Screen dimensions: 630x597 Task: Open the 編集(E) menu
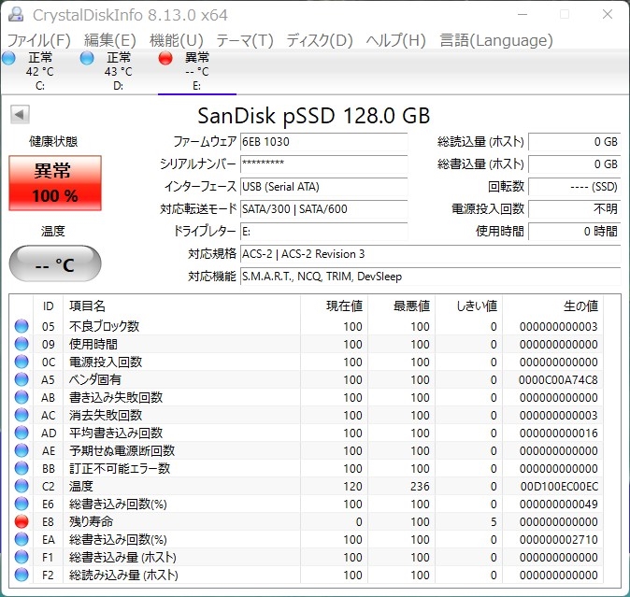point(110,40)
